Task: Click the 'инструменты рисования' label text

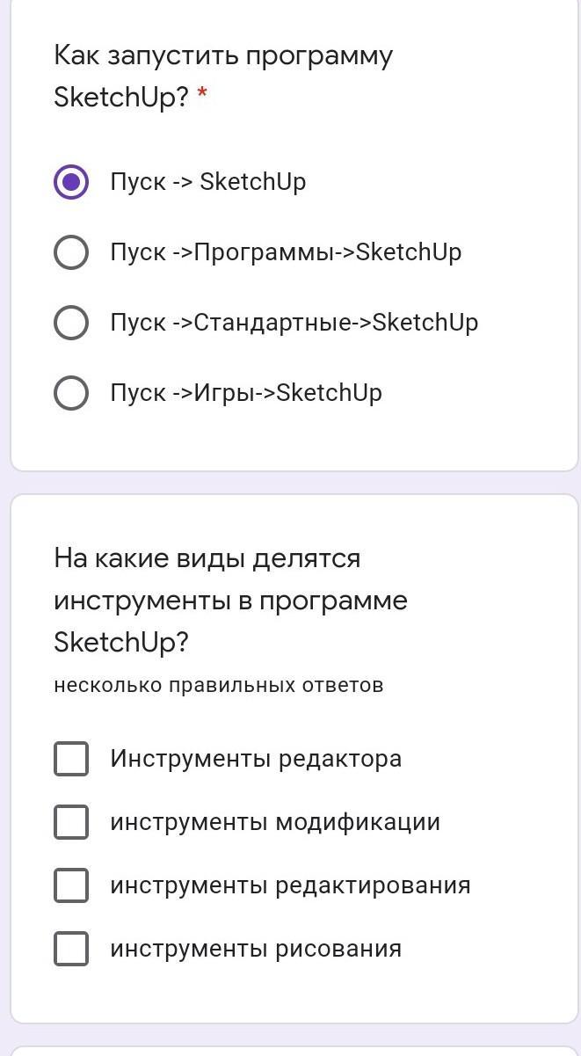Action: (256, 949)
